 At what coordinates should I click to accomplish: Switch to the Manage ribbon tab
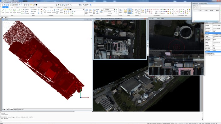pyautogui.click(x=45, y=7)
